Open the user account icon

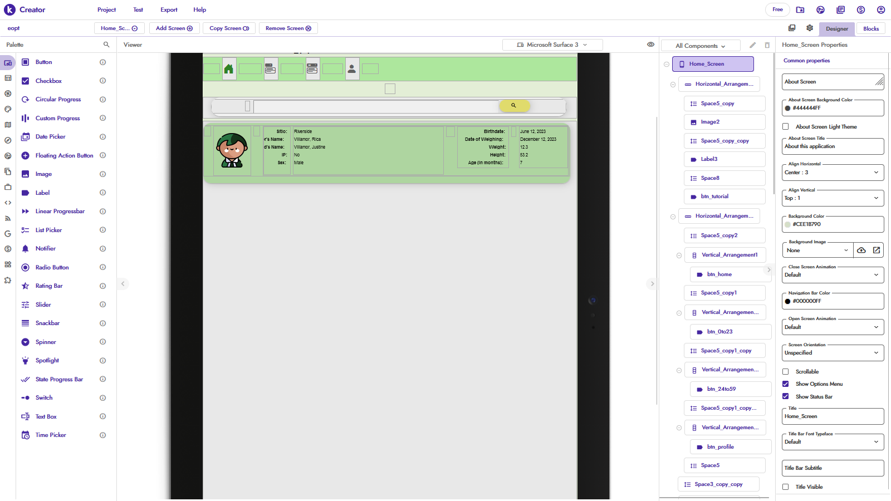coord(881,9)
